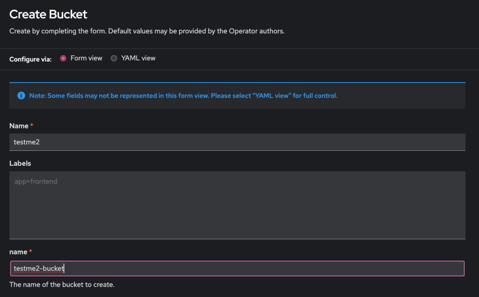479x297 pixels.
Task: Click the "YAML view" label text
Action: coord(138,58)
